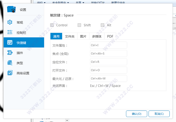Click the Seer app logo icon

coord(11,9)
